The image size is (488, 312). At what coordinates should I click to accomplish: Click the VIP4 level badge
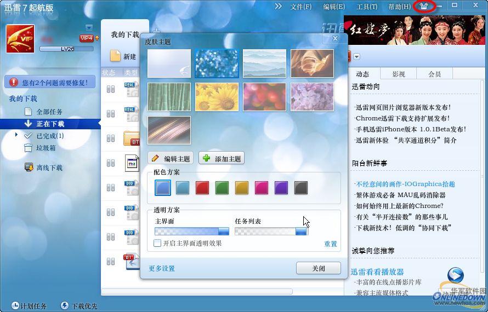(87, 38)
